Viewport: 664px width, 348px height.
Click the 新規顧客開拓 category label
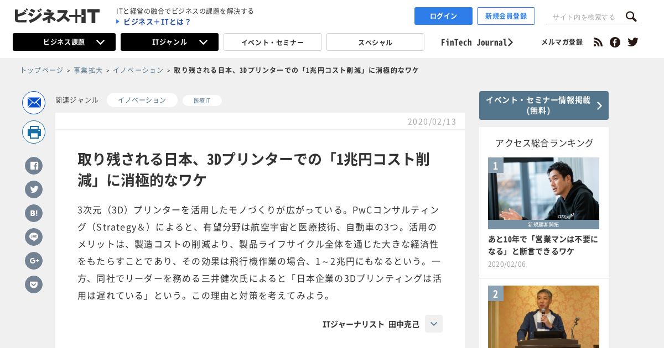543,225
